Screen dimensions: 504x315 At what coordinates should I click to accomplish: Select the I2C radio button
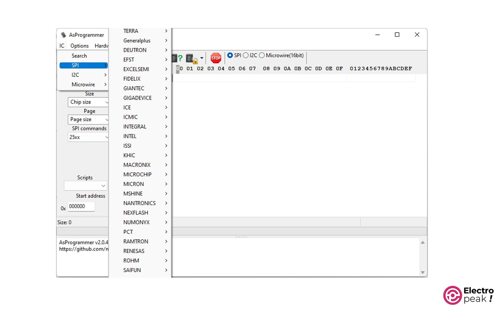tap(246, 55)
